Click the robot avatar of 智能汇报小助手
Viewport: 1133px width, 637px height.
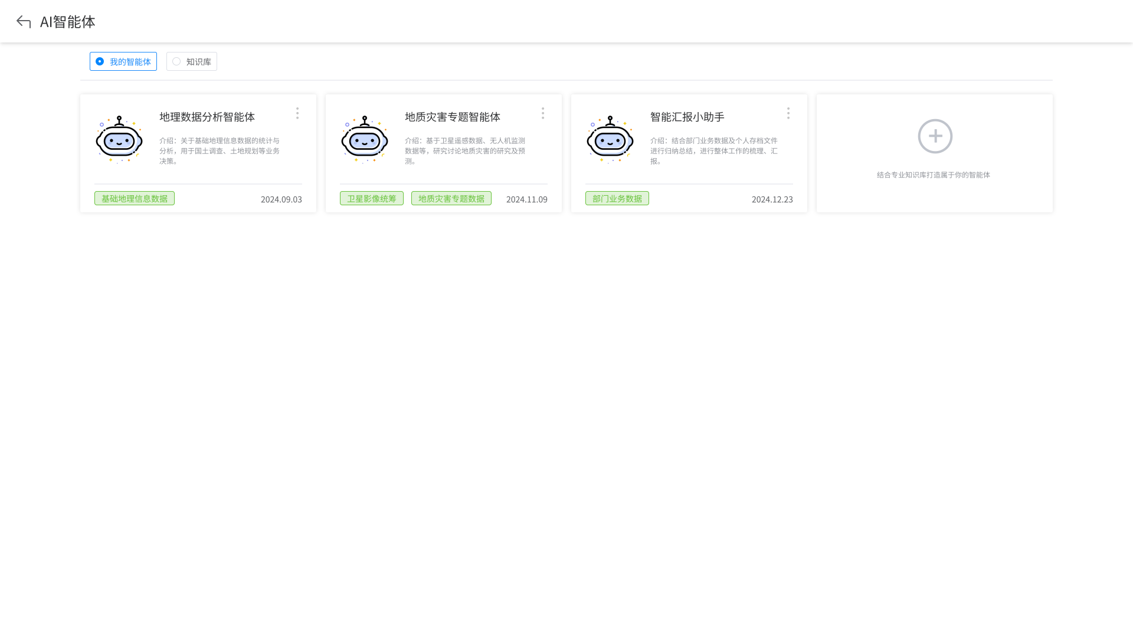(x=610, y=140)
